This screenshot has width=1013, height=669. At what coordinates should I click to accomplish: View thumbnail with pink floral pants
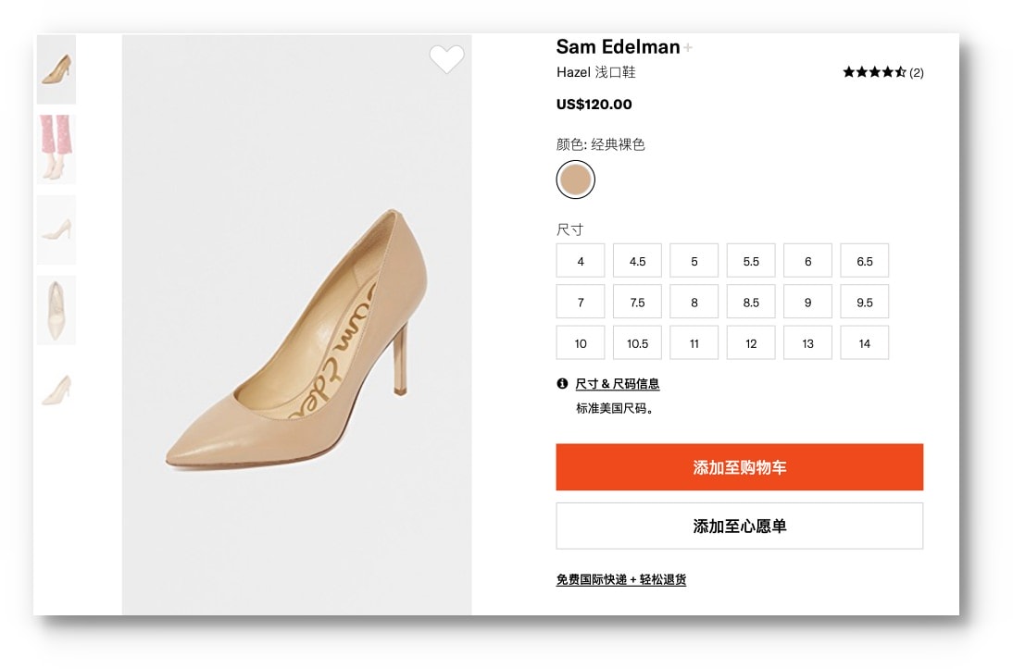(56, 149)
